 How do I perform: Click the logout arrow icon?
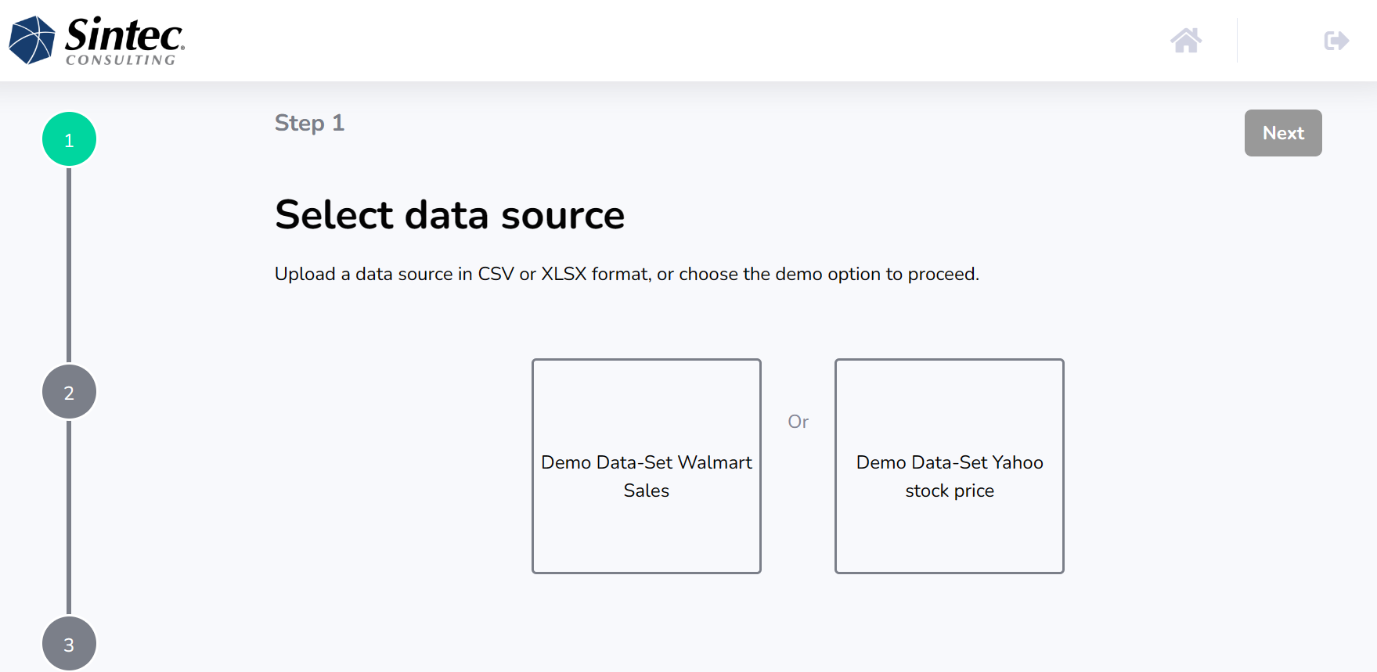click(x=1336, y=40)
